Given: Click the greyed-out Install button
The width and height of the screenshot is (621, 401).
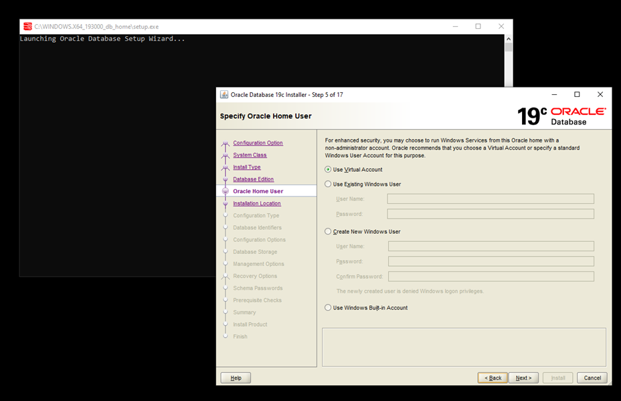Looking at the screenshot, I should [557, 378].
